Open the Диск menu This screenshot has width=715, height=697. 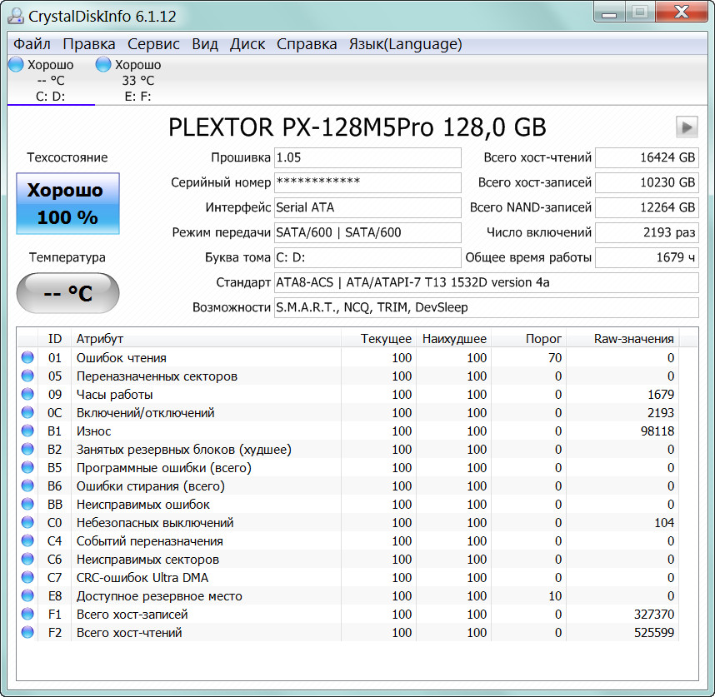point(247,44)
